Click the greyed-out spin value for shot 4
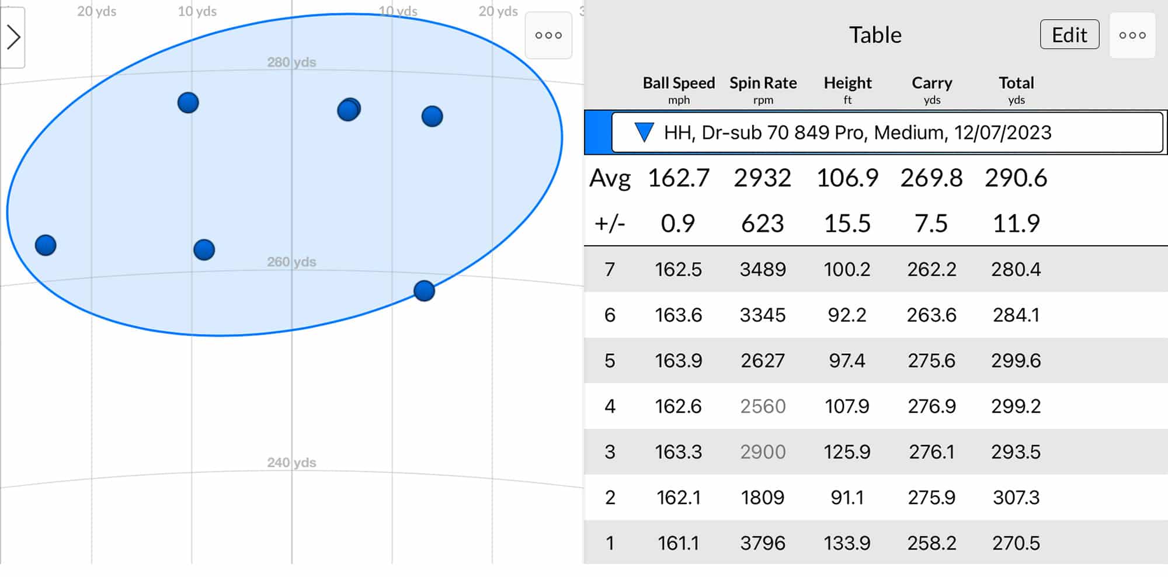The width and height of the screenshot is (1168, 577). (763, 406)
